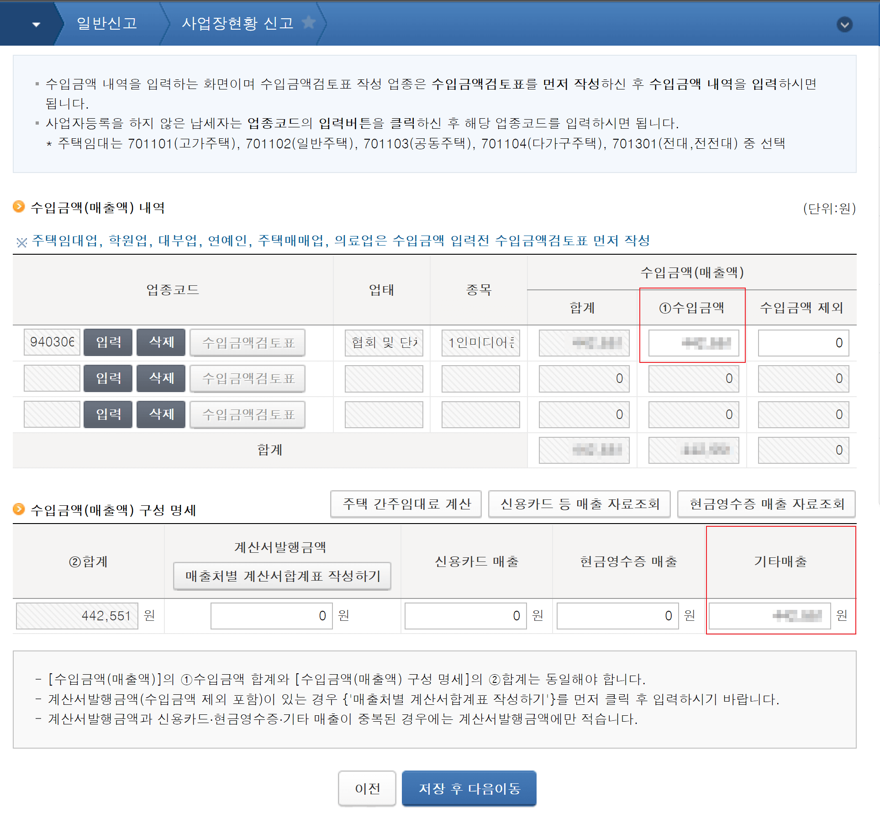Select the 일반신고 breadcrumb tab
880x818 pixels.
tap(107, 23)
